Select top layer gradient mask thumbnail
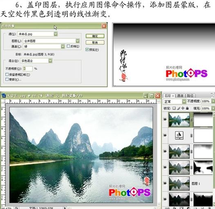Image resolution: width=215 pixels, height=209 pixels. pyautogui.click(x=203, y=119)
